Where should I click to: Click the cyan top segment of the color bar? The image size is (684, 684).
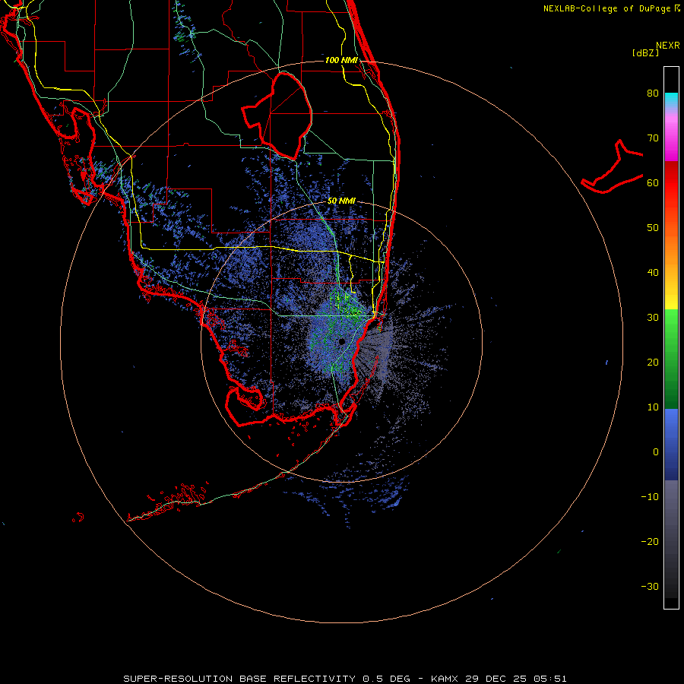pos(671,99)
